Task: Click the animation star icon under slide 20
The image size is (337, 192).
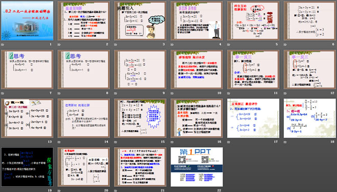Action: (x=59, y=190)
